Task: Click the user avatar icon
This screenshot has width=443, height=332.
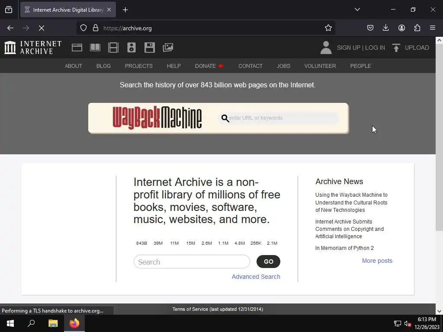Action: click(x=326, y=48)
